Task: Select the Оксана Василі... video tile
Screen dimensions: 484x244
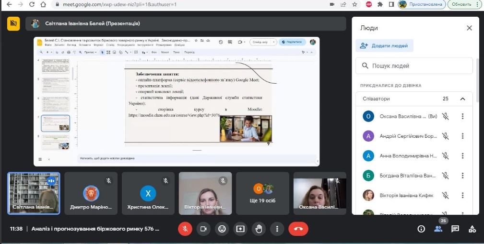Action: (x=320, y=193)
